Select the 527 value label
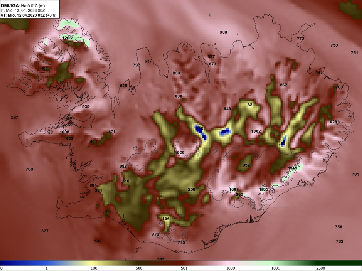Viewport: 362px width, 271px height. click(211, 57)
